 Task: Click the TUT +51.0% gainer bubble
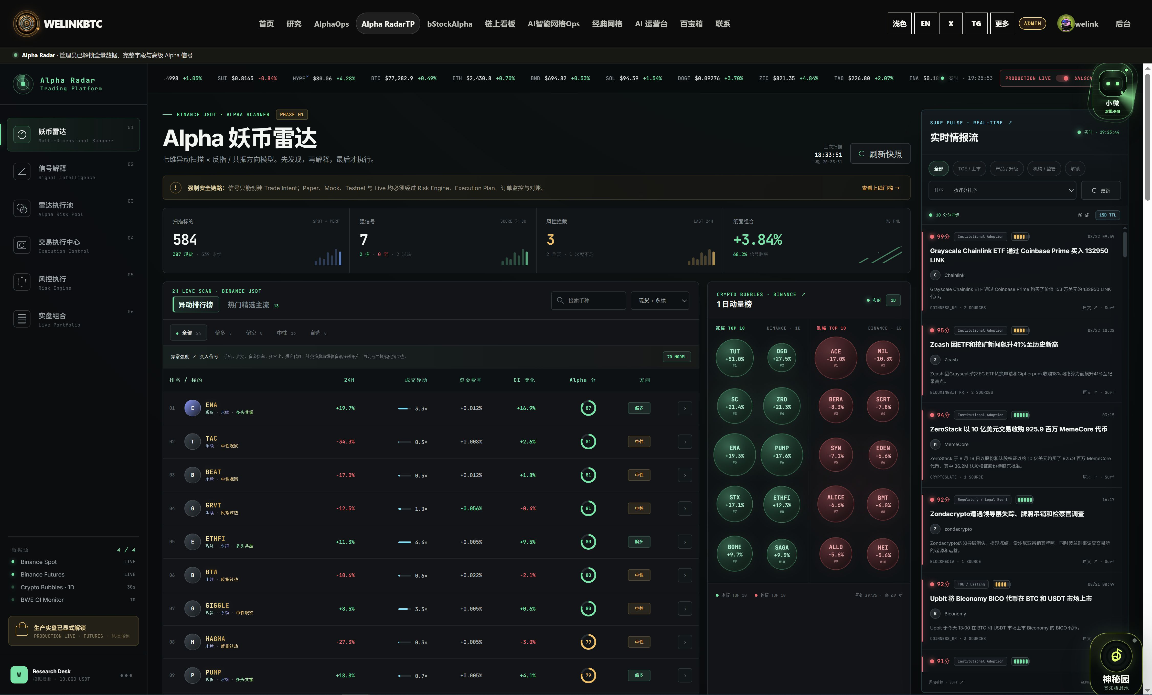[734, 358]
